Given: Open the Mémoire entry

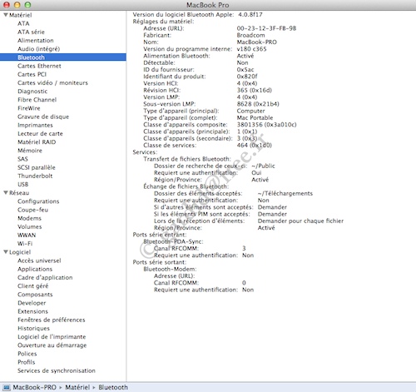Looking at the screenshot, I should pyautogui.click(x=30, y=151).
